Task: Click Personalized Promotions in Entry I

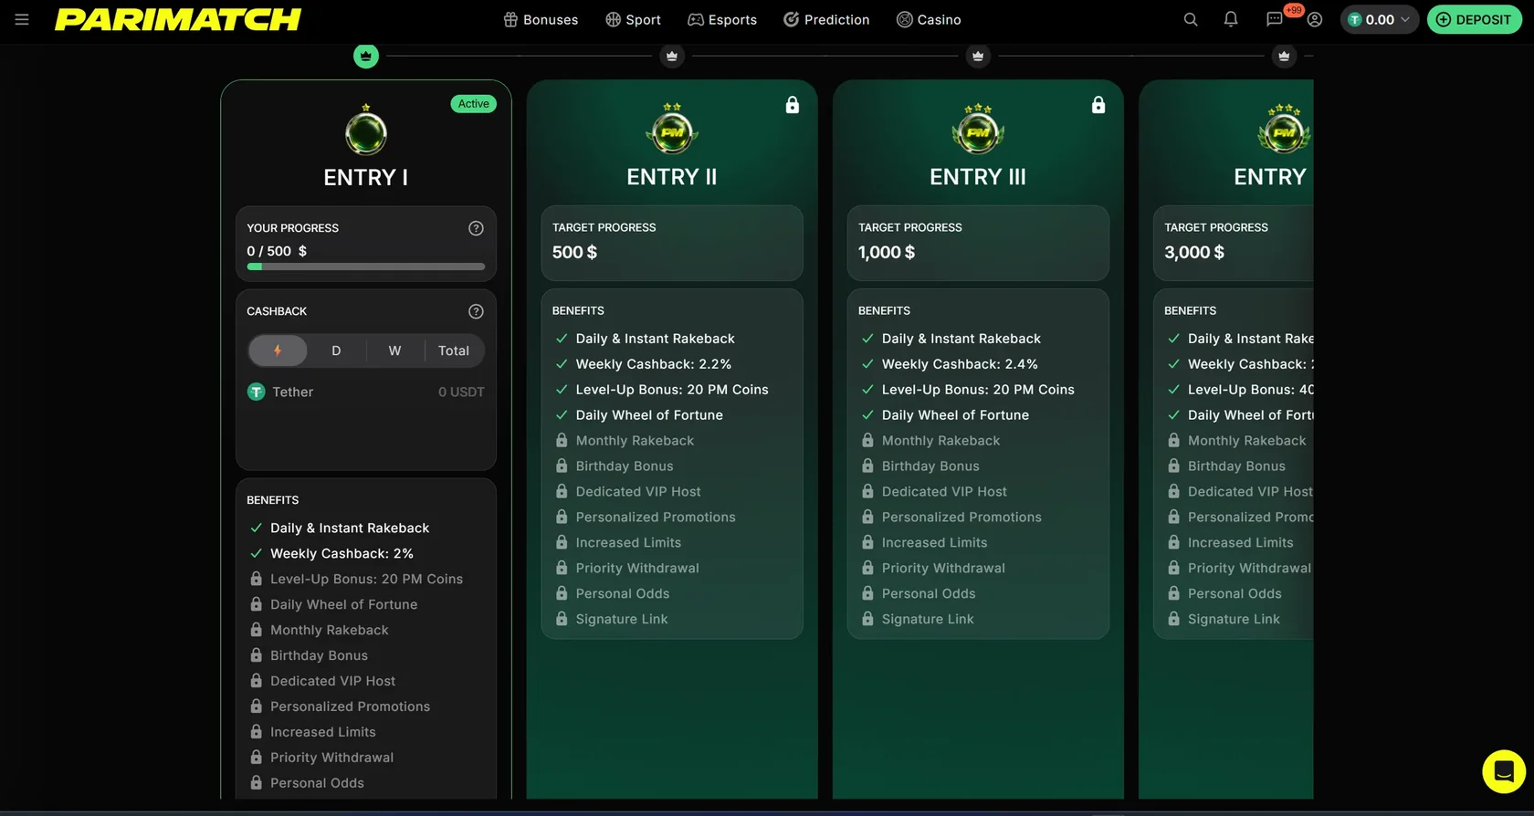Action: click(350, 706)
